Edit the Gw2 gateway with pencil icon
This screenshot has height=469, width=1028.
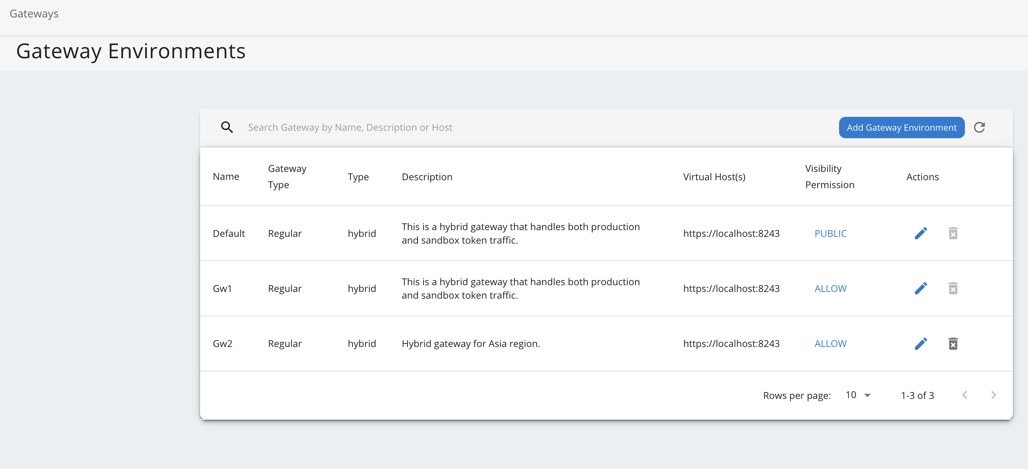click(920, 343)
